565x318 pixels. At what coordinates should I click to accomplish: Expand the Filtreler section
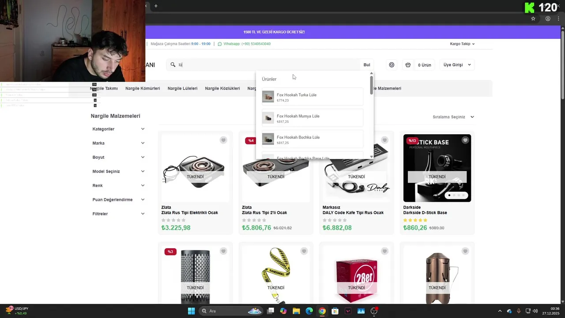tap(118, 214)
